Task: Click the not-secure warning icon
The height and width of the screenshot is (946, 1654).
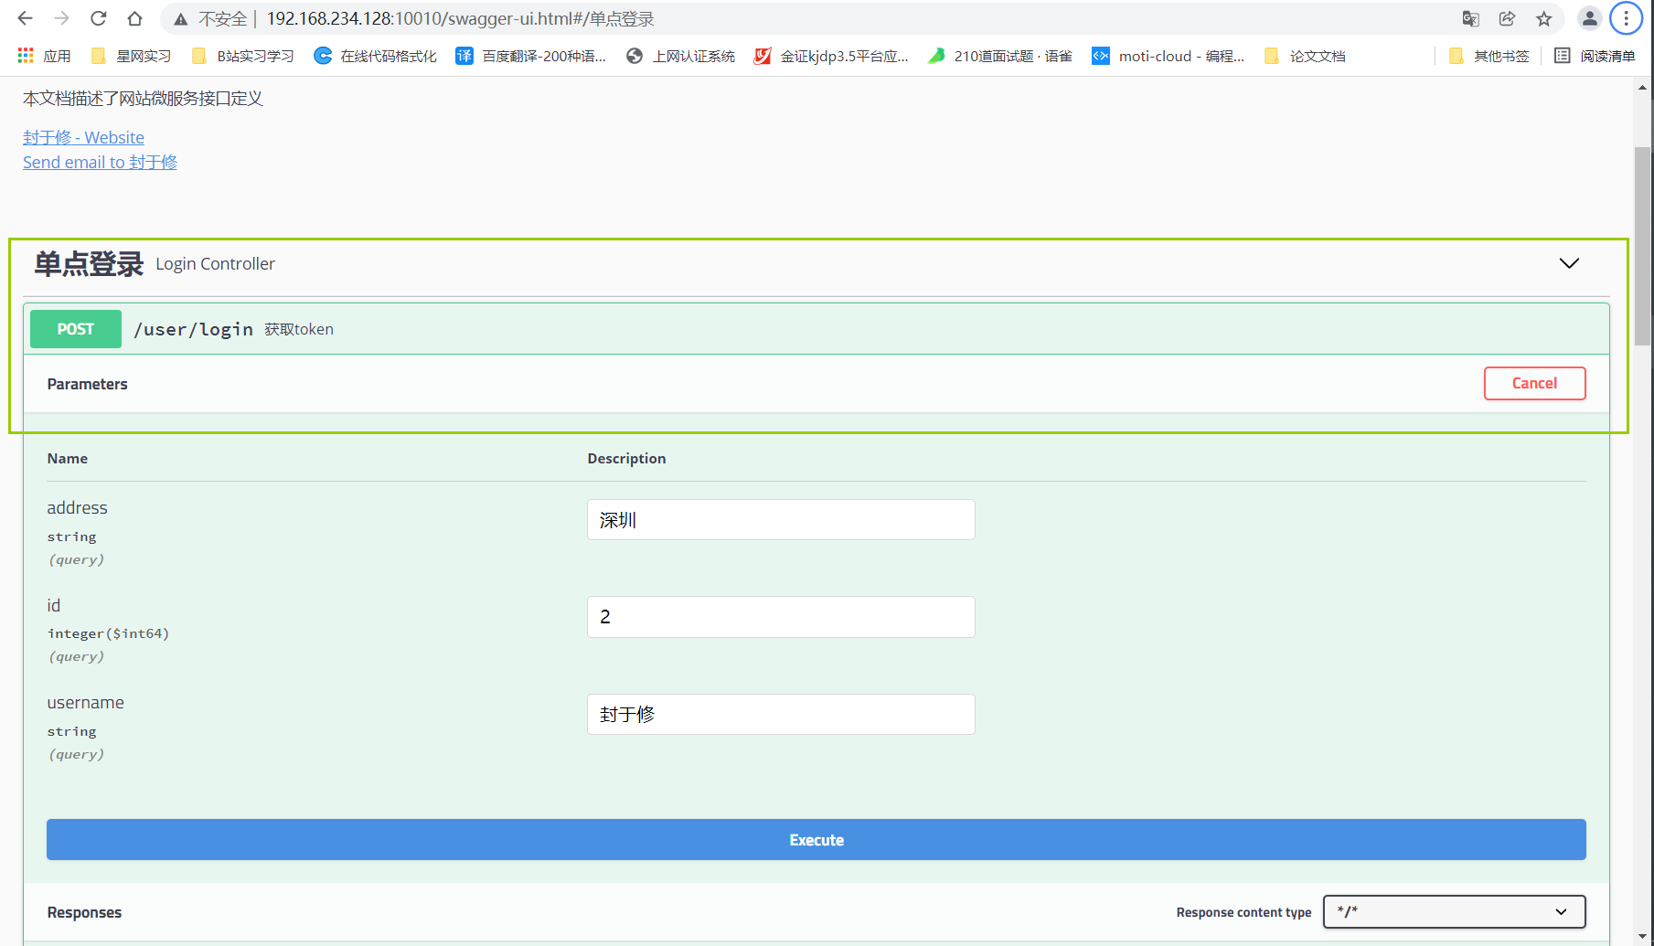Action: pos(181,19)
